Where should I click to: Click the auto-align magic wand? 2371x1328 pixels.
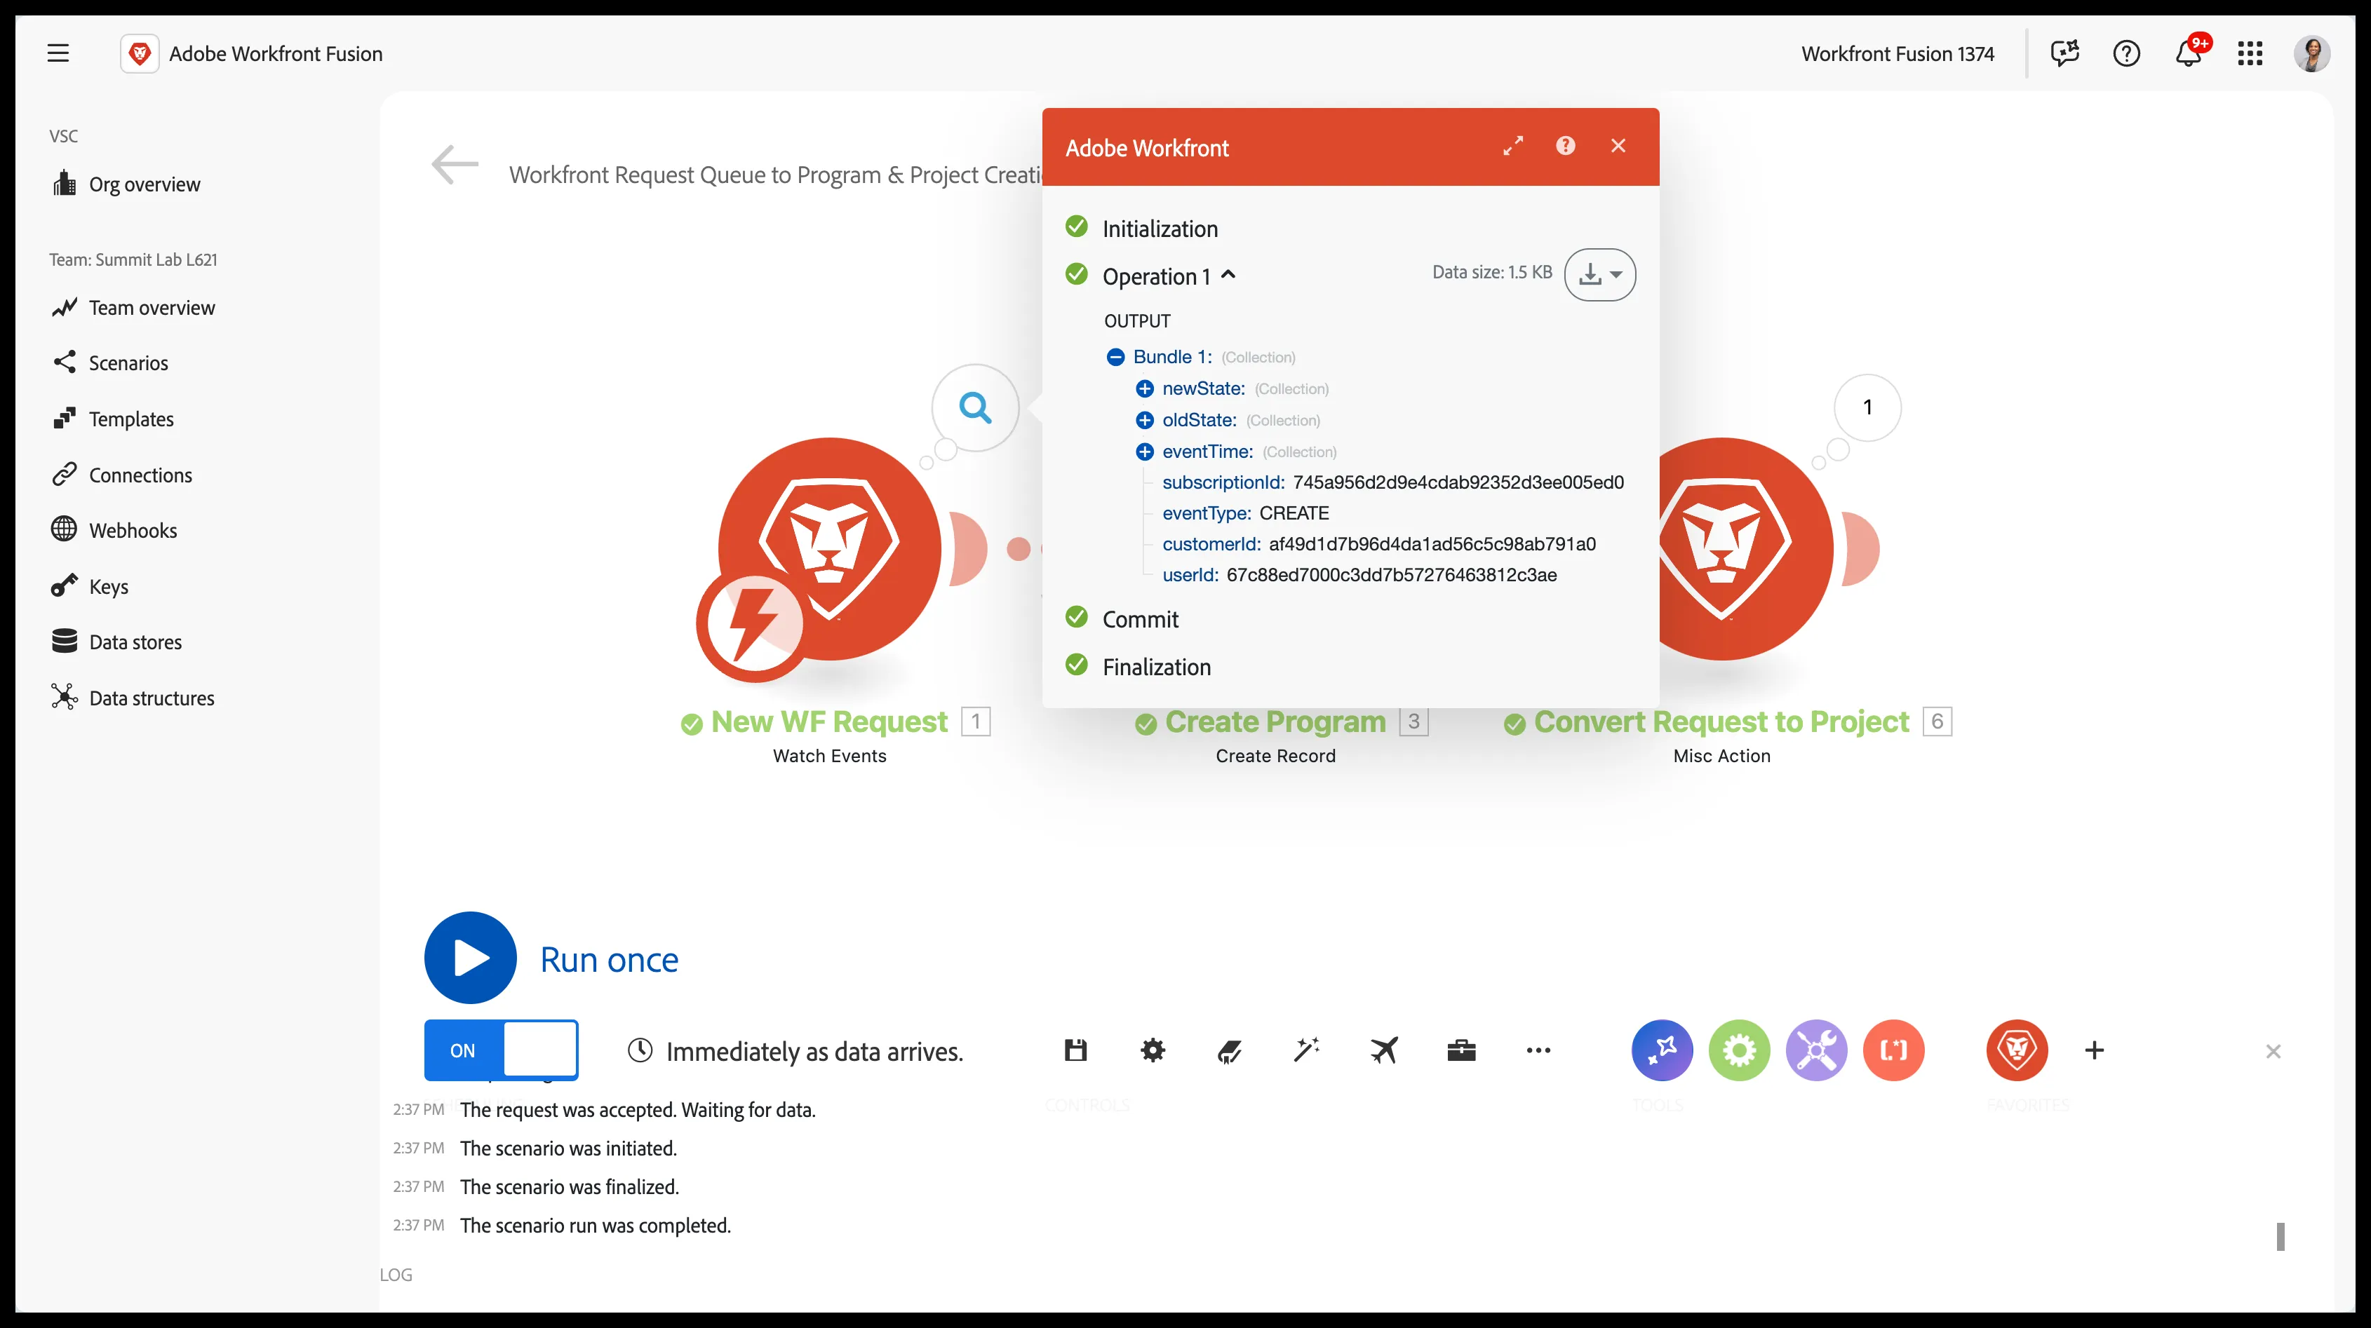[1307, 1050]
